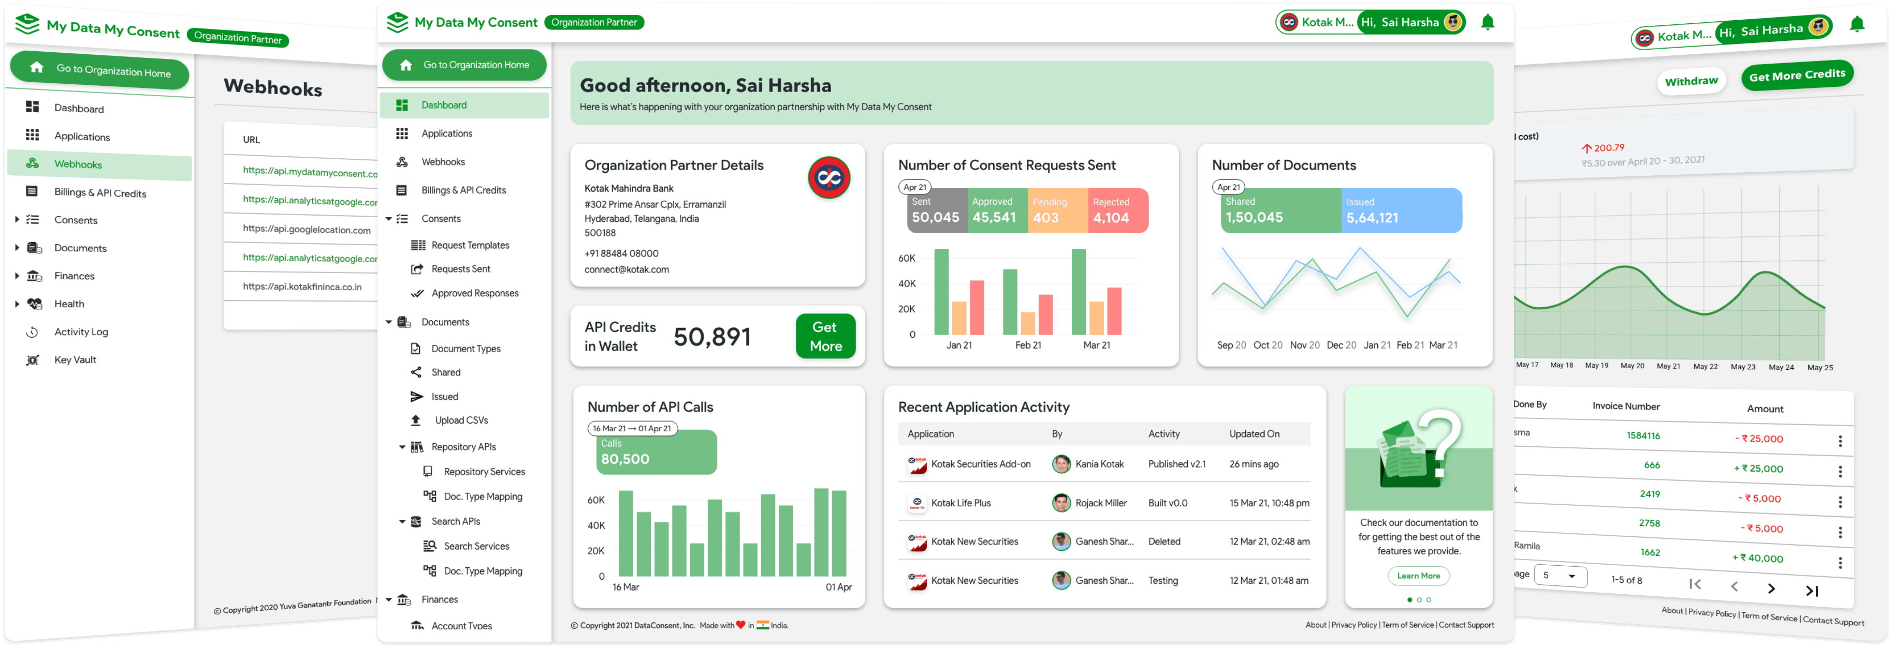Expand Health in left window sidebar
The width and height of the screenshot is (1892, 648).
(17, 303)
